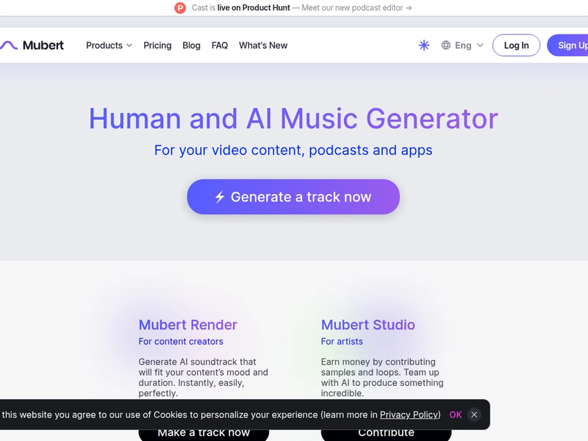Click the Mubert logo
The height and width of the screenshot is (441, 588).
pyautogui.click(x=32, y=46)
